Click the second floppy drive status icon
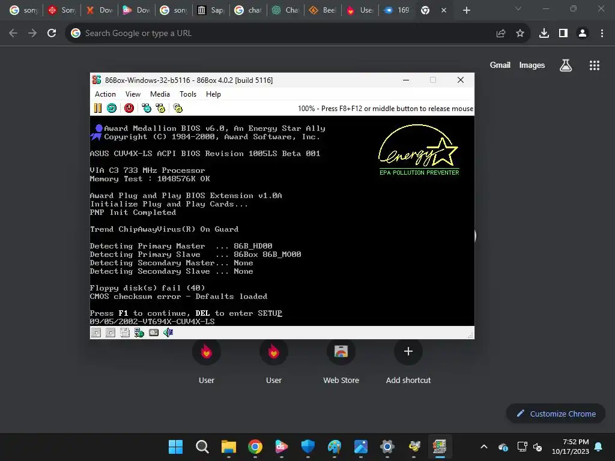This screenshot has width=615, height=461. pos(111,333)
